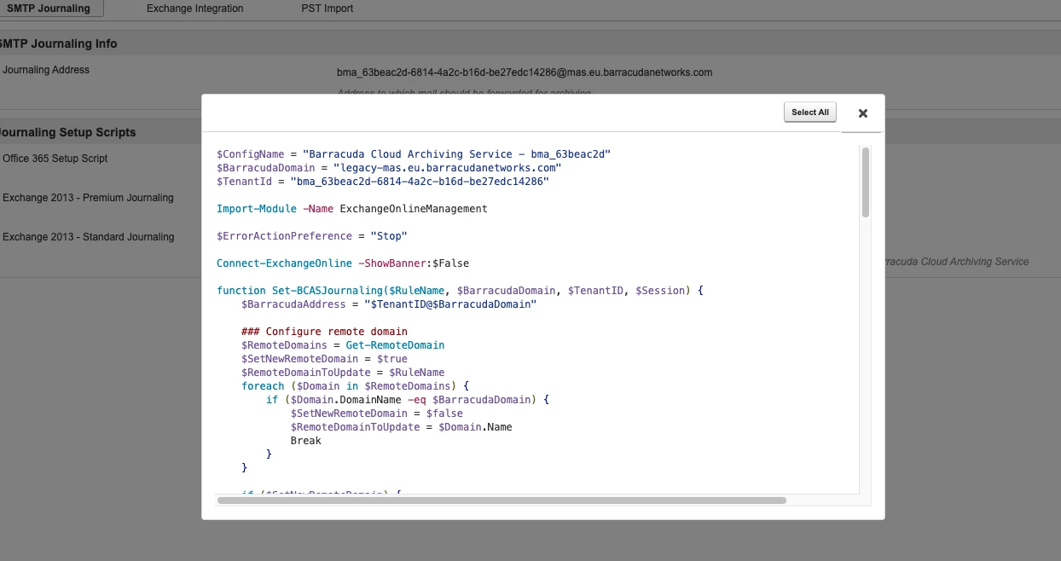Click the $BarracudaDomain legacy-mas line in script
The height and width of the screenshot is (561, 1061).
pyautogui.click(x=389, y=168)
